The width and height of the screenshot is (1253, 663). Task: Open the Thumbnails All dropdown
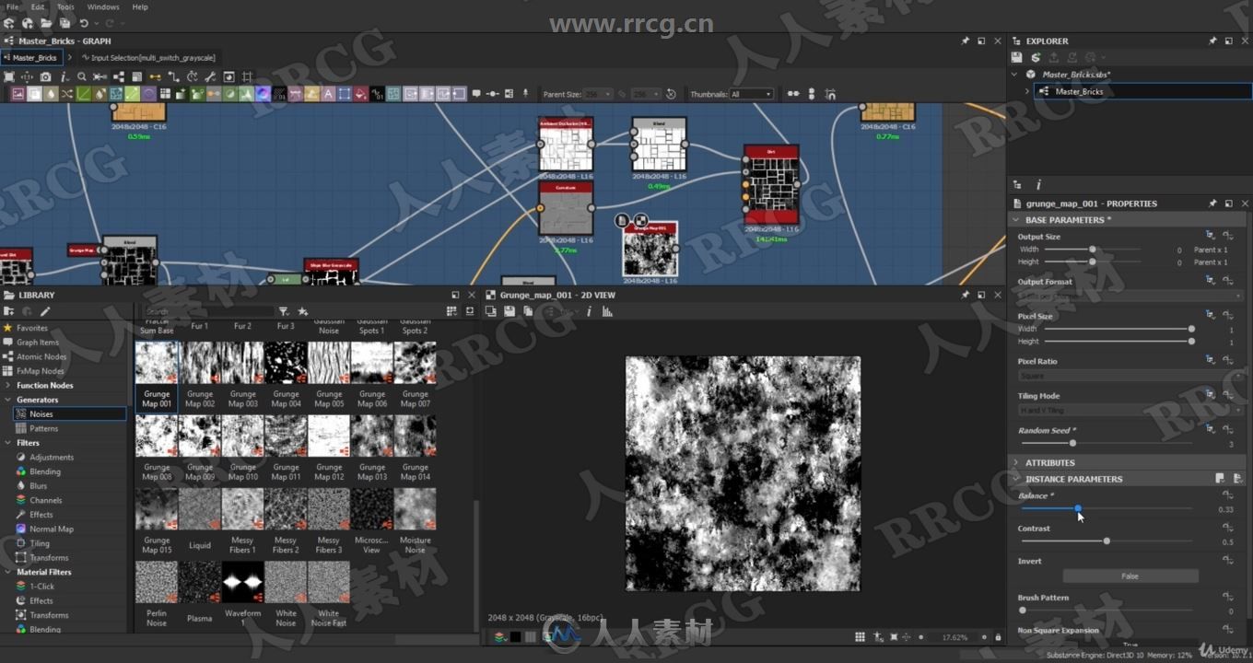point(751,94)
